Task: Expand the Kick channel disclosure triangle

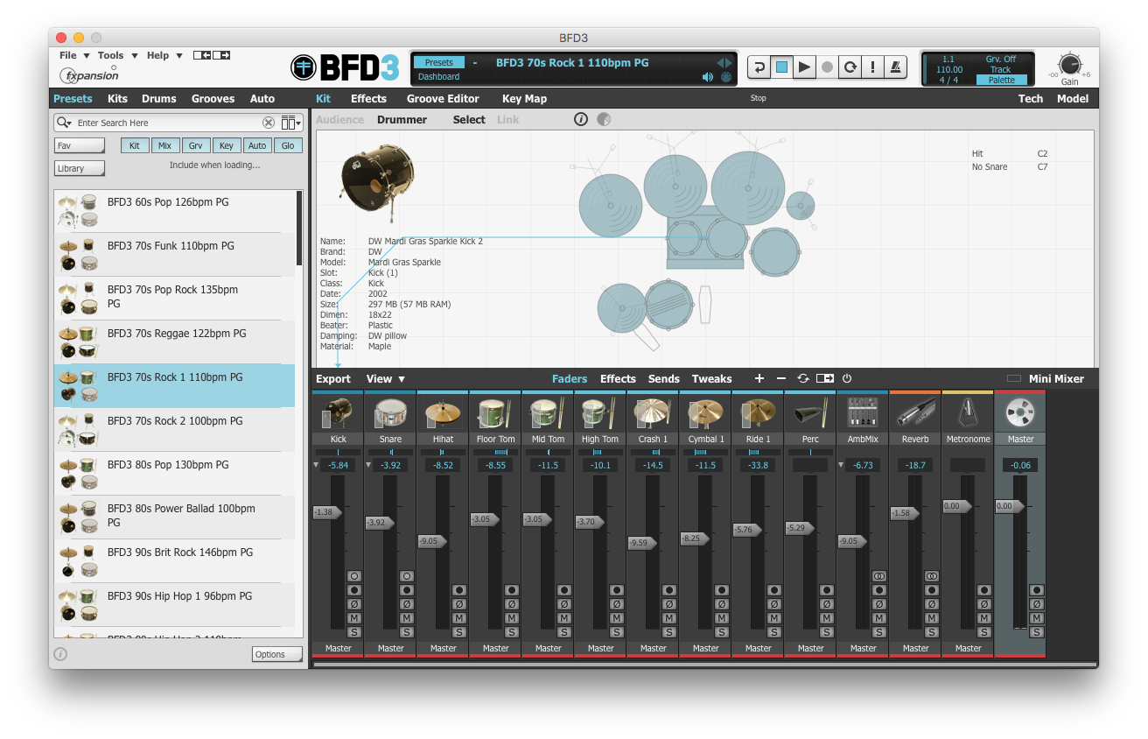Action: pyautogui.click(x=318, y=465)
